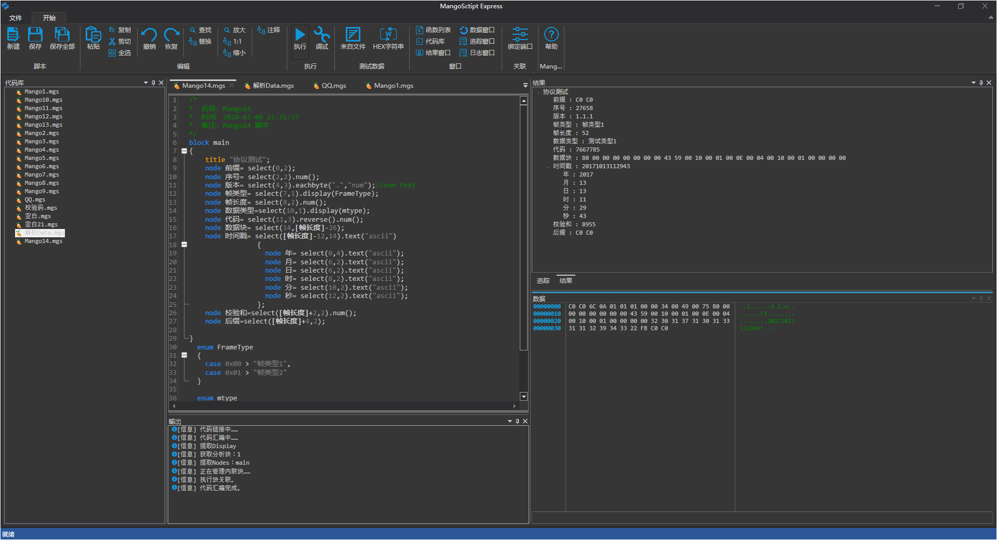
Task: Select the 代码汇编完成 output message
Action: pyautogui.click(x=207, y=489)
